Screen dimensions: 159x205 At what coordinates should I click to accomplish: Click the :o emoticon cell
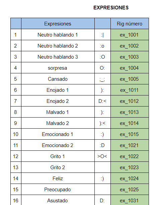pyautogui.click(x=102, y=46)
